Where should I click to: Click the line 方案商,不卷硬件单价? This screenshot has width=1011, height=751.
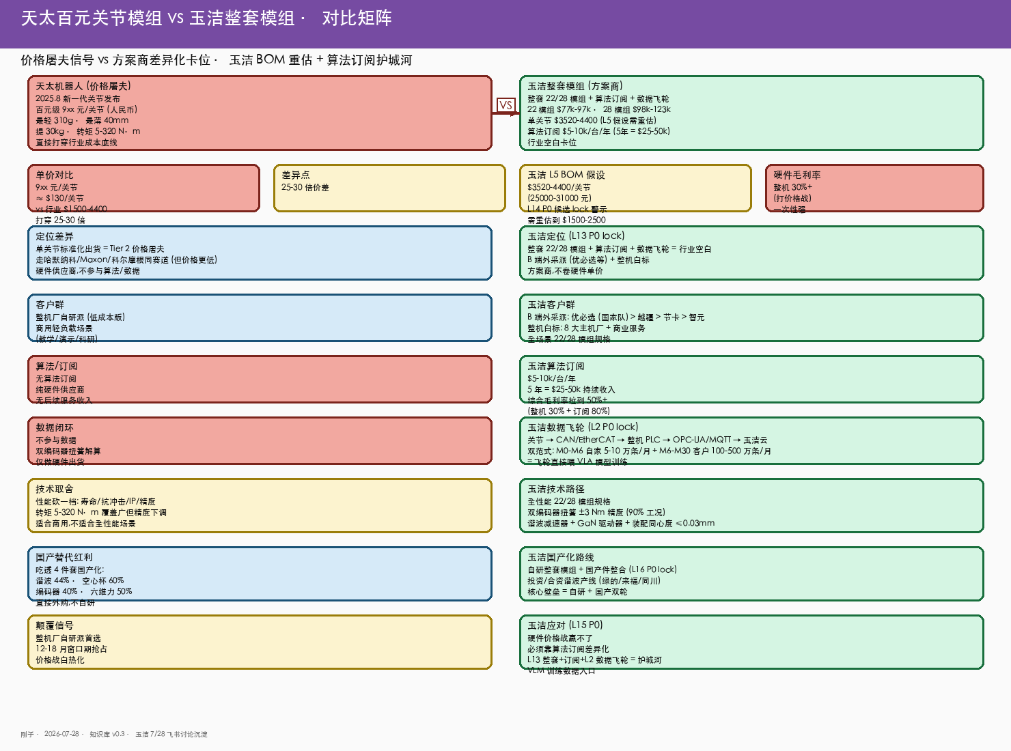565,271
